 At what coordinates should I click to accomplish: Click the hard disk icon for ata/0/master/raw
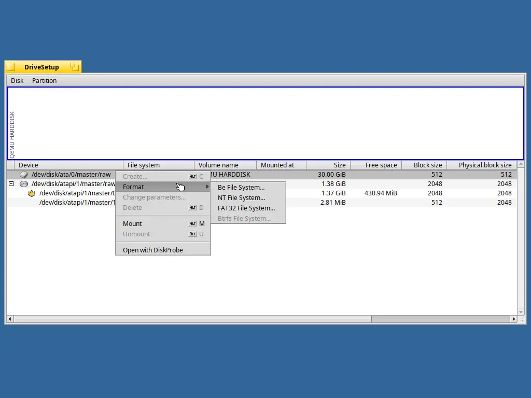coord(23,175)
